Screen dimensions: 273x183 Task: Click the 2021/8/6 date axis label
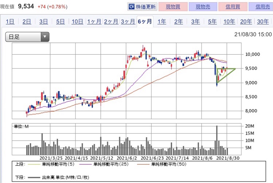point(202,158)
